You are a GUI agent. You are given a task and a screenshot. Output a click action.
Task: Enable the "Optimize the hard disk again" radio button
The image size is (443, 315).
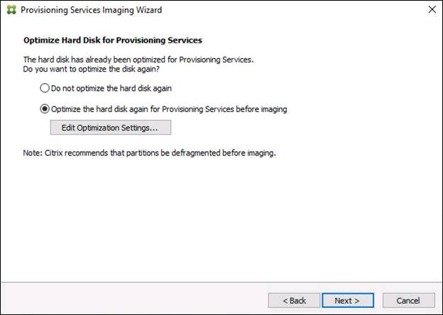click(x=45, y=109)
